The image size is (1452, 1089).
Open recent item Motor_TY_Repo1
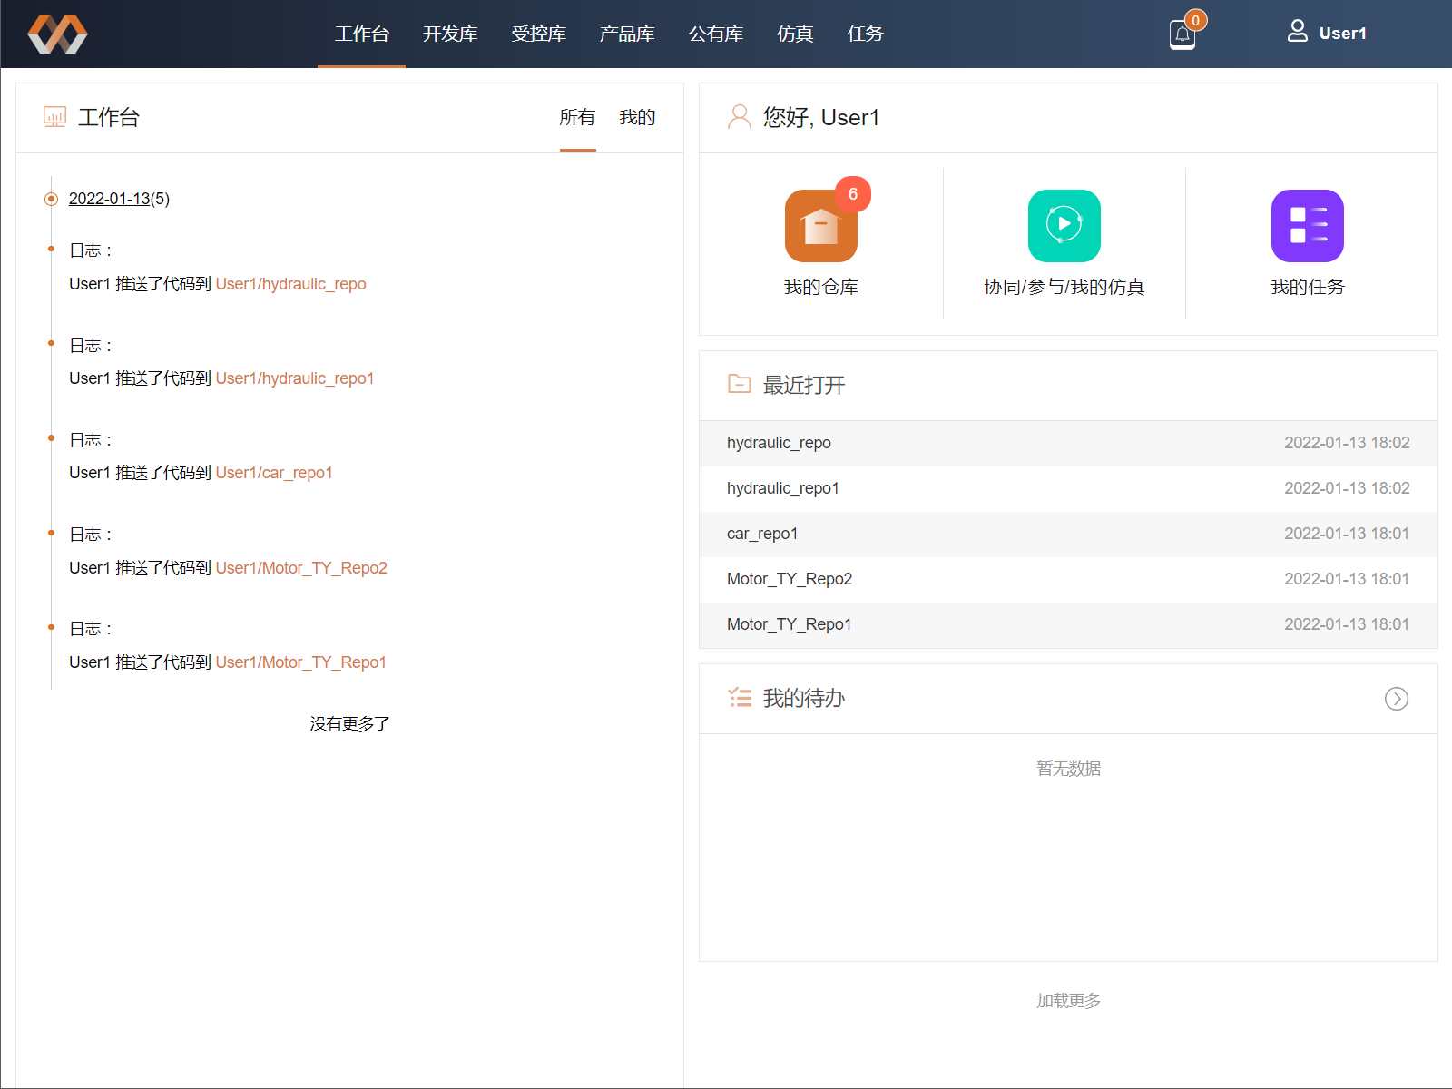pos(1068,624)
